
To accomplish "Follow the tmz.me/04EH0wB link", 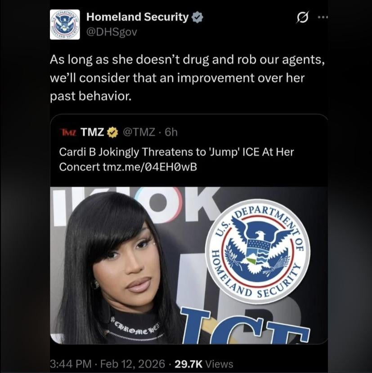I will click(150, 167).
